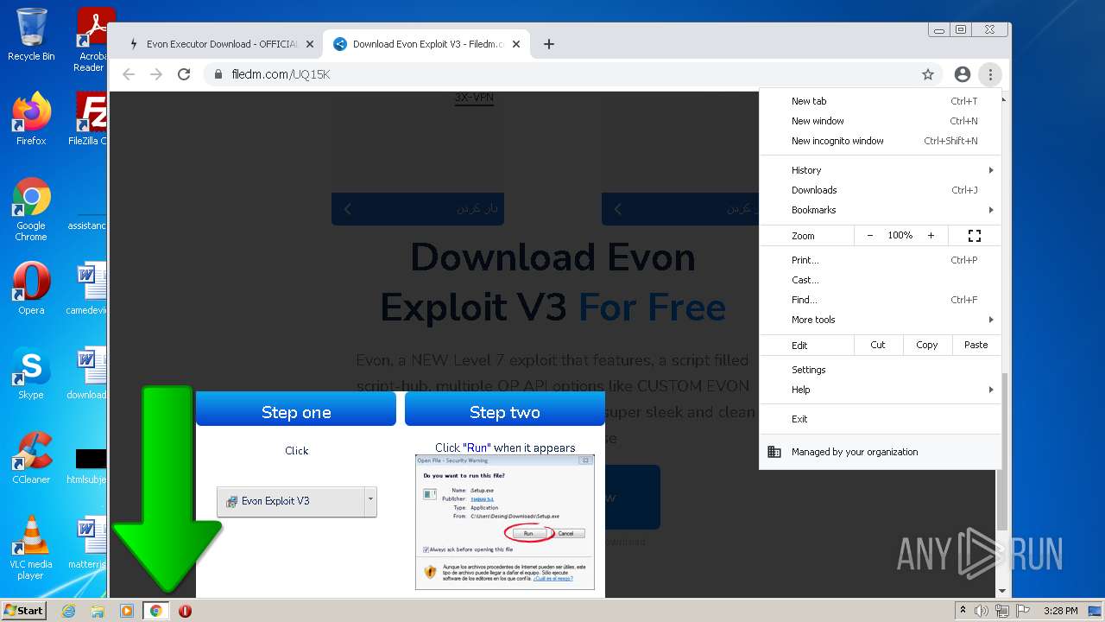Launch Firefox from desktop
Image resolution: width=1105 pixels, height=622 pixels.
(x=31, y=118)
